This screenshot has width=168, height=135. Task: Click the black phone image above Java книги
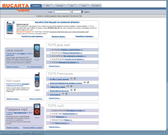point(37,51)
